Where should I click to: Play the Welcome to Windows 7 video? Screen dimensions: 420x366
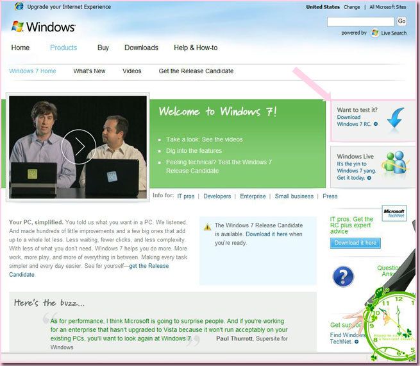(x=78, y=146)
